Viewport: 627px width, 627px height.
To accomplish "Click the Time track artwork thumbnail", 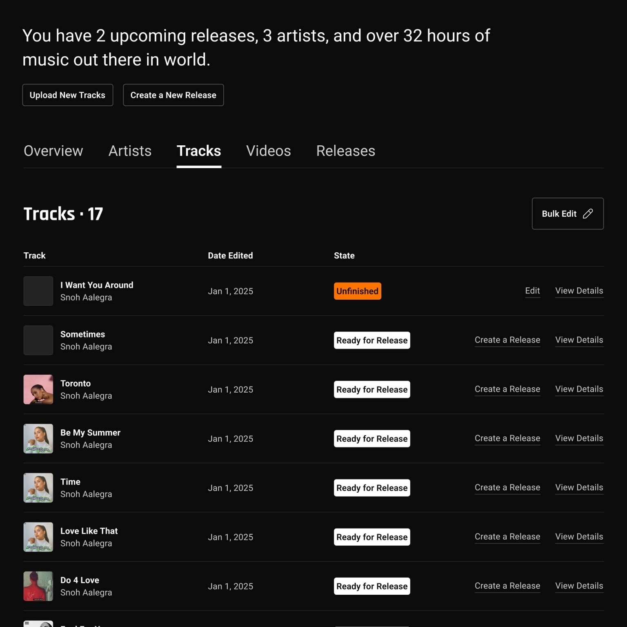I will coord(38,488).
